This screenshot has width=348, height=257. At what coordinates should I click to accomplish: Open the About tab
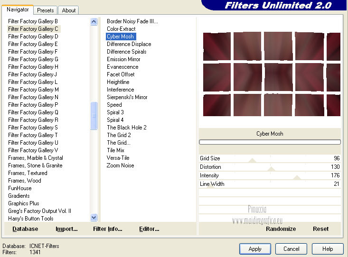tap(68, 10)
